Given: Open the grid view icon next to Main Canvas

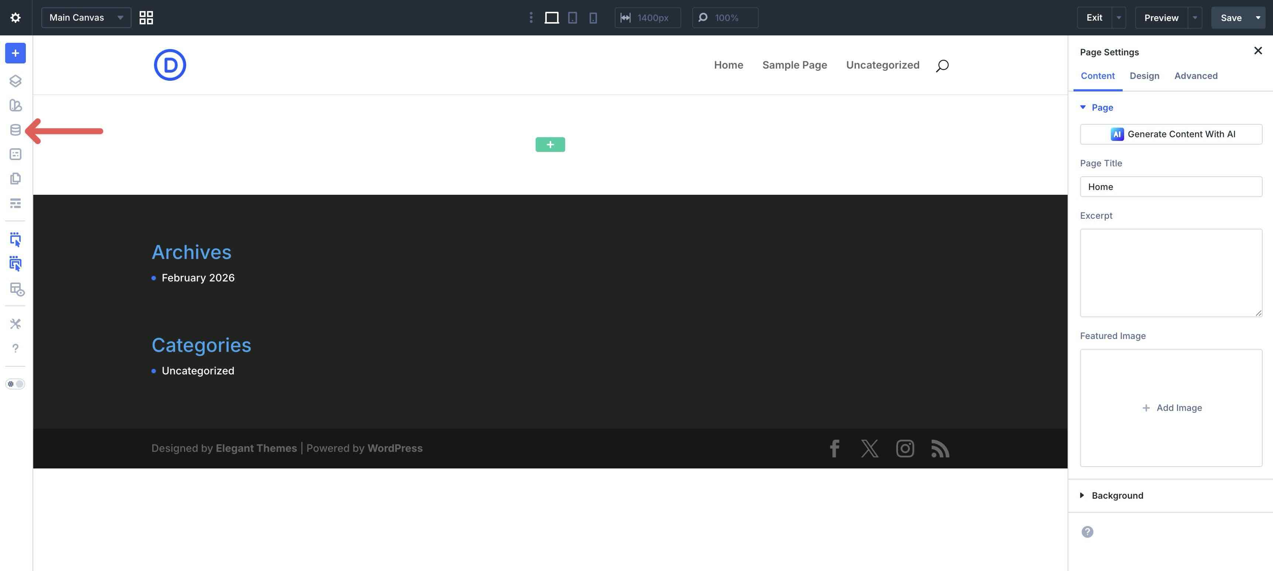Looking at the screenshot, I should click(146, 17).
